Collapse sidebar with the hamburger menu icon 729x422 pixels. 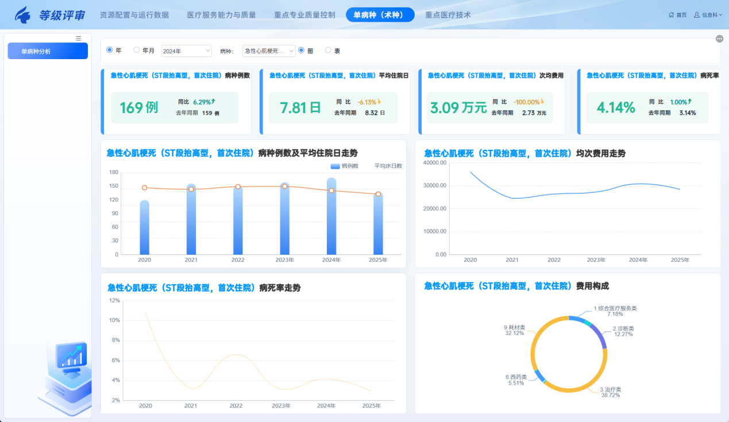(79, 38)
